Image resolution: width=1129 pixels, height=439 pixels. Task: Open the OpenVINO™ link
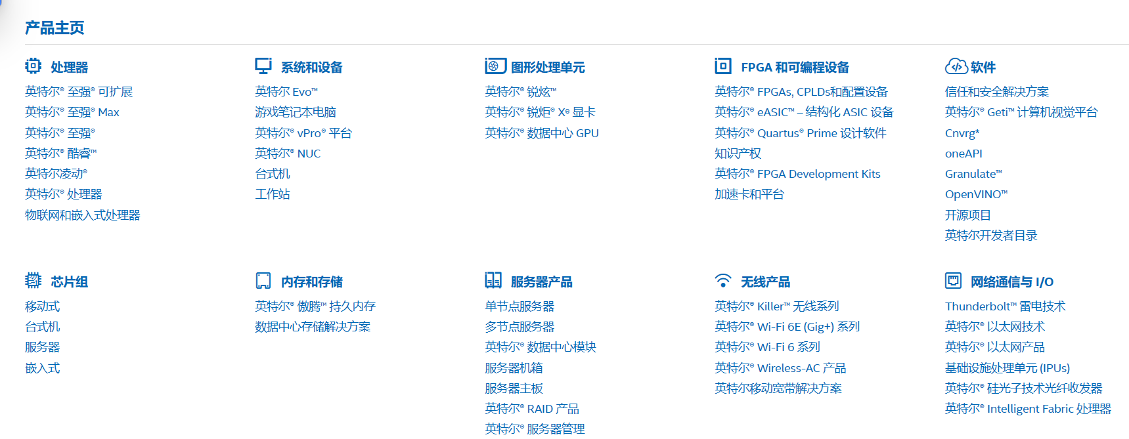(976, 194)
